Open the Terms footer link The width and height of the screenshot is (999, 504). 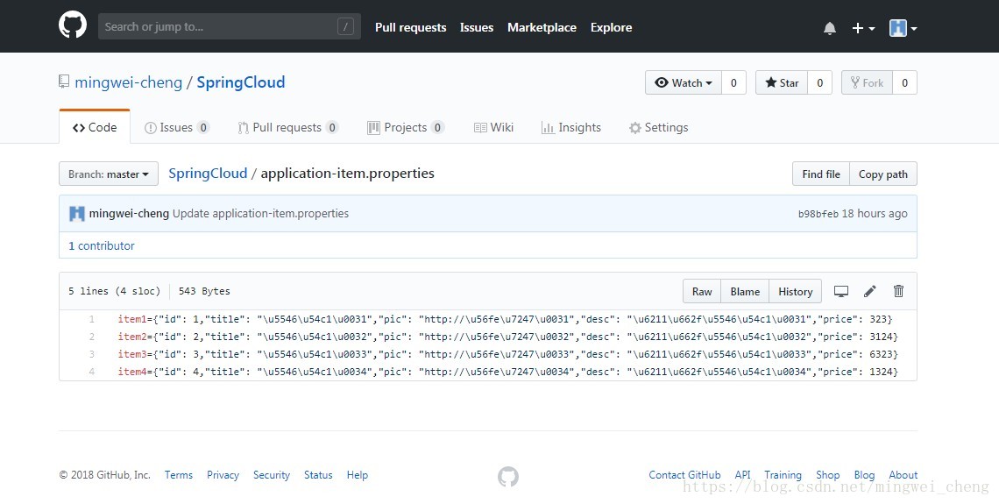tap(179, 475)
